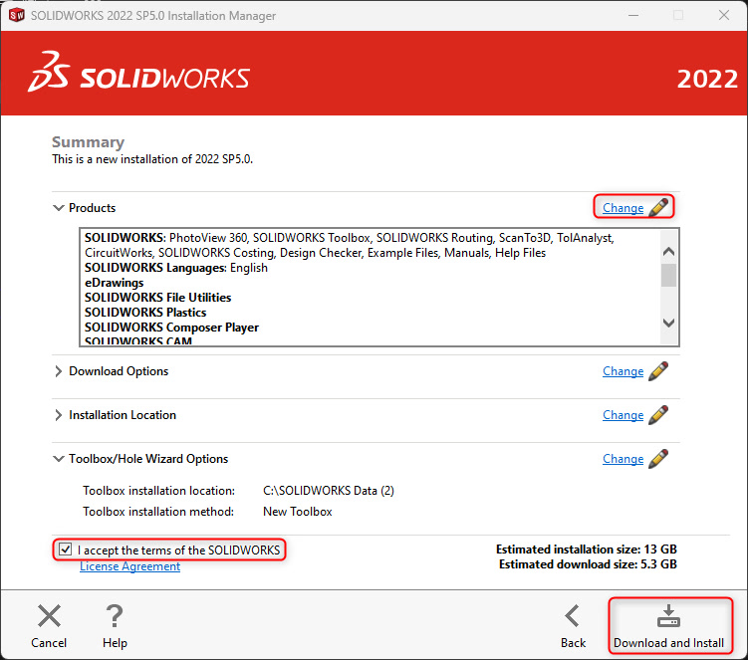Click the 3DS SOLIDWORKS logo in banner
This screenshot has height=660, width=748.
138,73
